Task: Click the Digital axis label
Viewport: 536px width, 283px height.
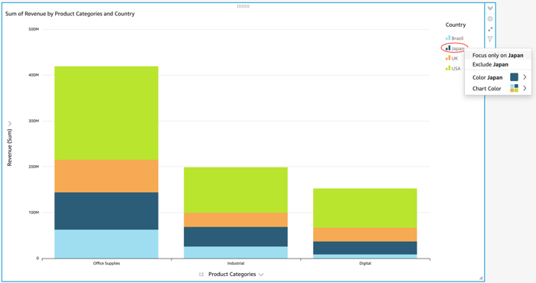Action: 365,263
